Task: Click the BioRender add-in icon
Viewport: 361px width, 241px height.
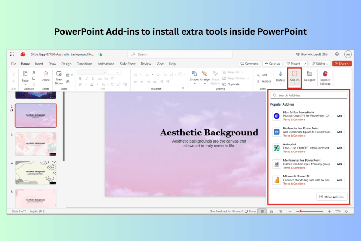Action: (x=276, y=132)
